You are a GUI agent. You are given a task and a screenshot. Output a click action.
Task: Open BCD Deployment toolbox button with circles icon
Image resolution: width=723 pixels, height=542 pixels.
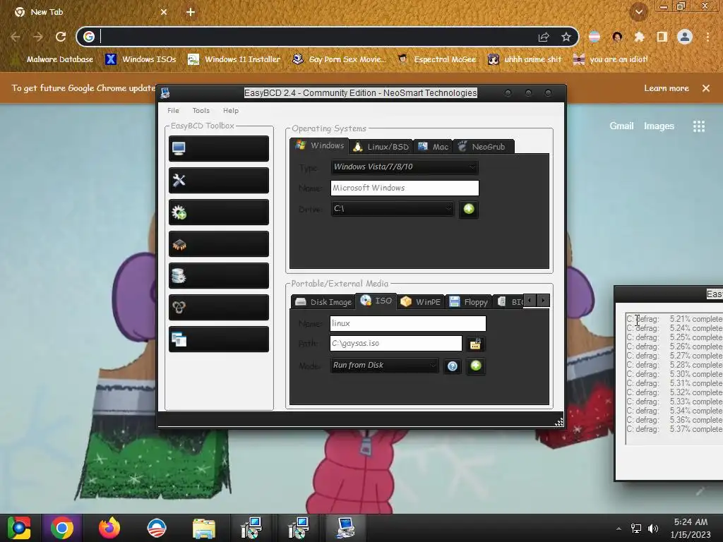click(219, 308)
